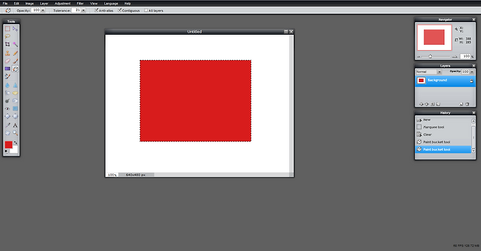Select the Lasso tool
This screenshot has height=251, width=481.
[x=7, y=37]
